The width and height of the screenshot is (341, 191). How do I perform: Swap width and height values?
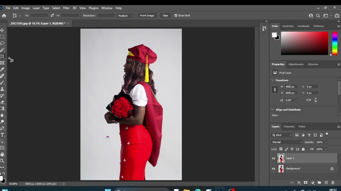(x=52, y=15)
